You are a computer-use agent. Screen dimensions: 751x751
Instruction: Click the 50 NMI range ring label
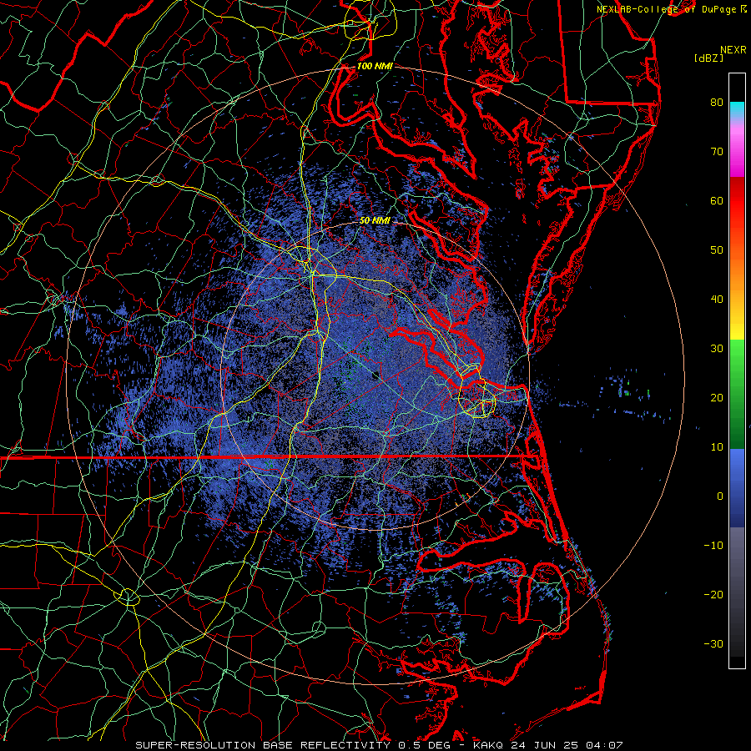coord(375,220)
